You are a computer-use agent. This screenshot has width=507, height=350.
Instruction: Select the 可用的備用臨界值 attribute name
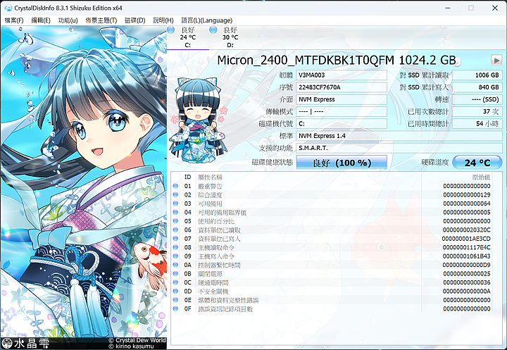click(222, 212)
